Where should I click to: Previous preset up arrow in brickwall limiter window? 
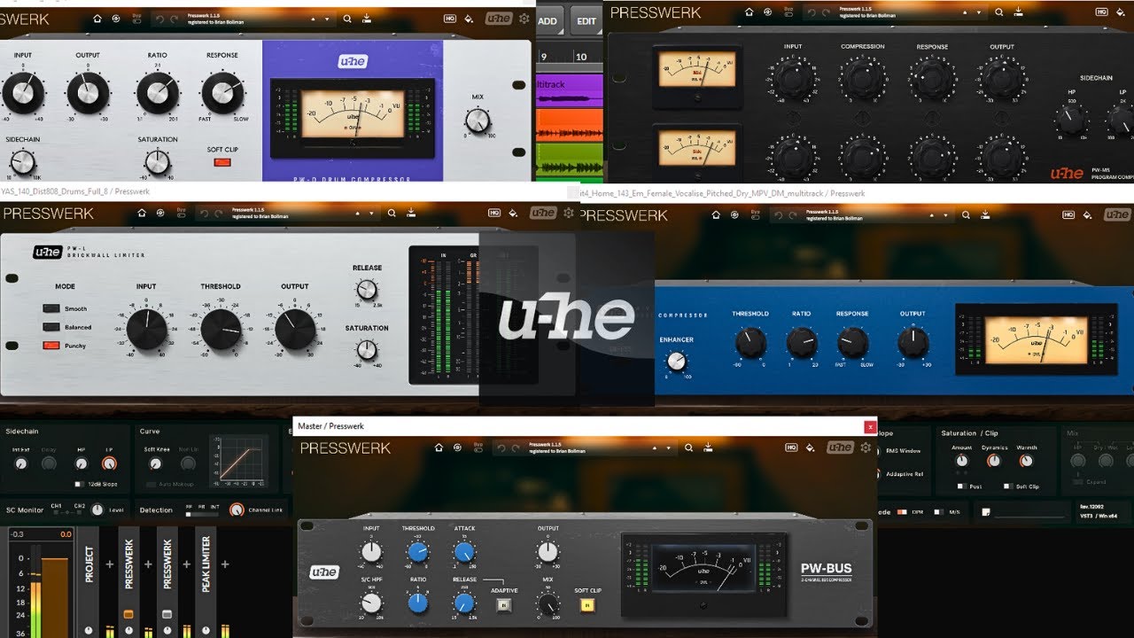358,213
